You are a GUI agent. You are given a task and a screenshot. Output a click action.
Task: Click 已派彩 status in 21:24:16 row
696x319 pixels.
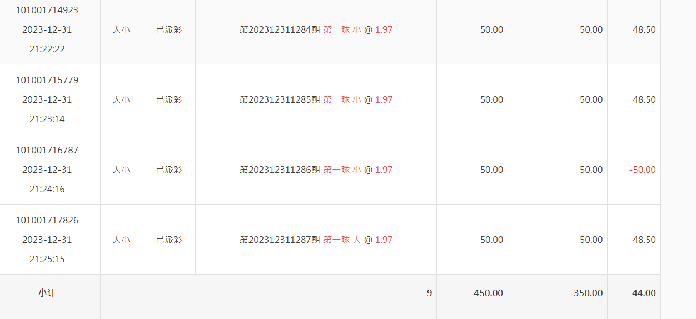(x=169, y=170)
